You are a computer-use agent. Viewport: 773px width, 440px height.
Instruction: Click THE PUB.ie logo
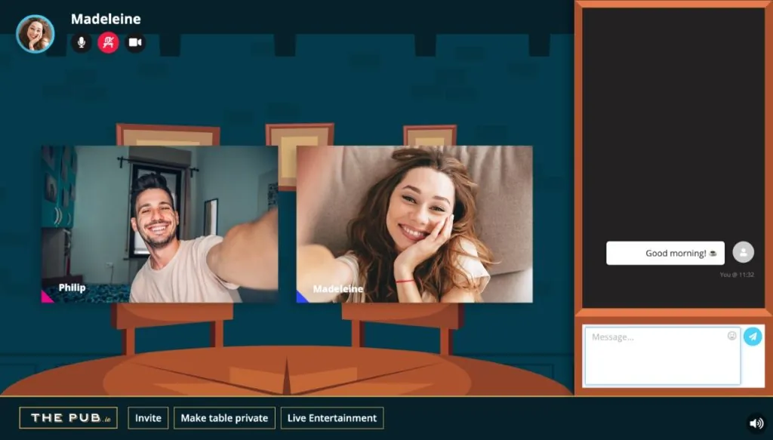point(69,418)
